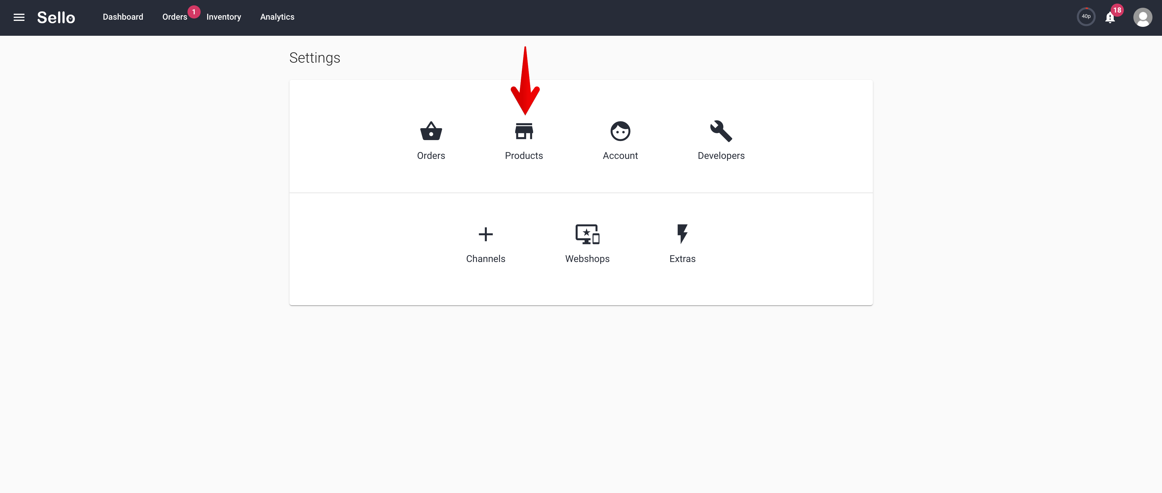This screenshot has height=493, width=1162.
Task: Click the Channels label
Action: click(x=485, y=259)
